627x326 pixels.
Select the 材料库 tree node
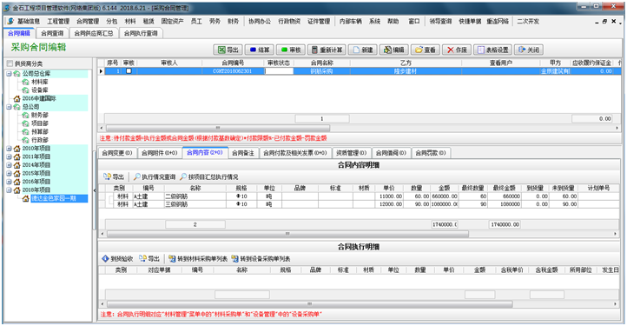(40, 82)
